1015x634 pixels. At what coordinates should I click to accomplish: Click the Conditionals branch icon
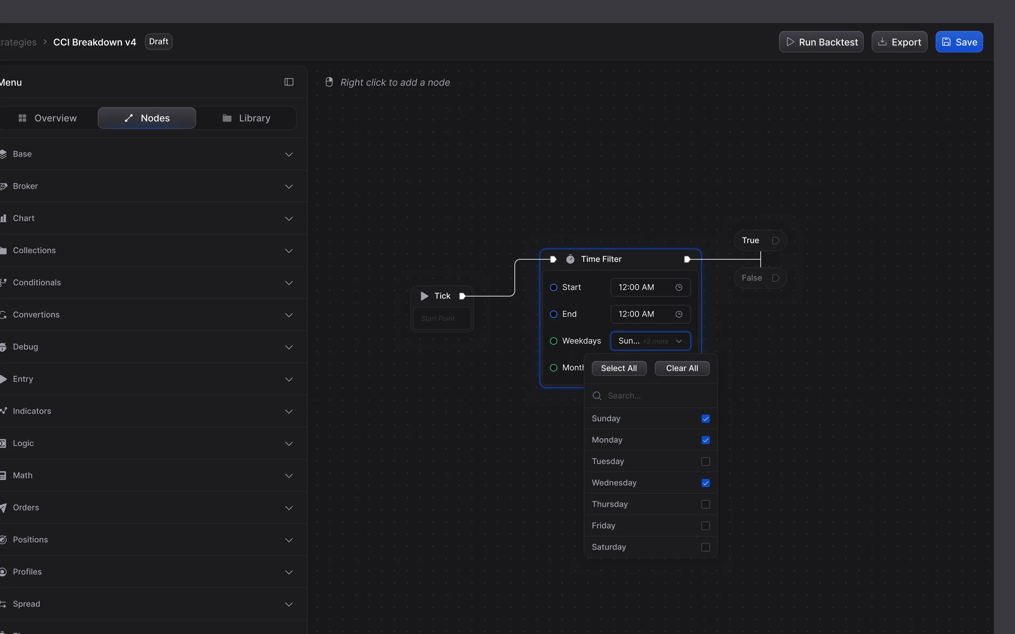pyautogui.click(x=4, y=282)
